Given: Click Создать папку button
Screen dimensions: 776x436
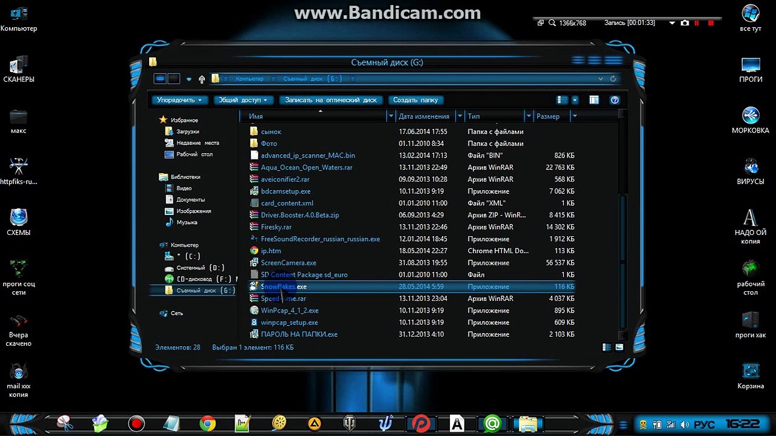Looking at the screenshot, I should pos(415,100).
